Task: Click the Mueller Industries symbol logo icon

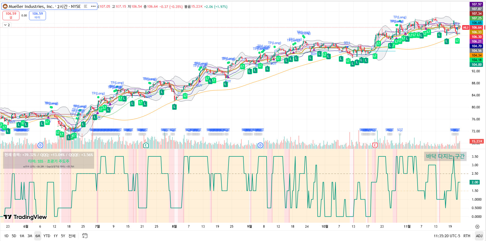Action: [5, 6]
